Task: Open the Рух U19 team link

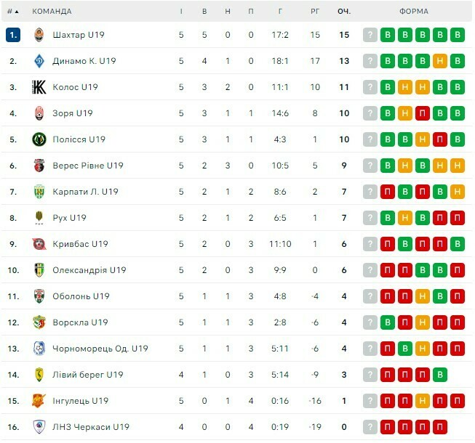Action: 69,218
